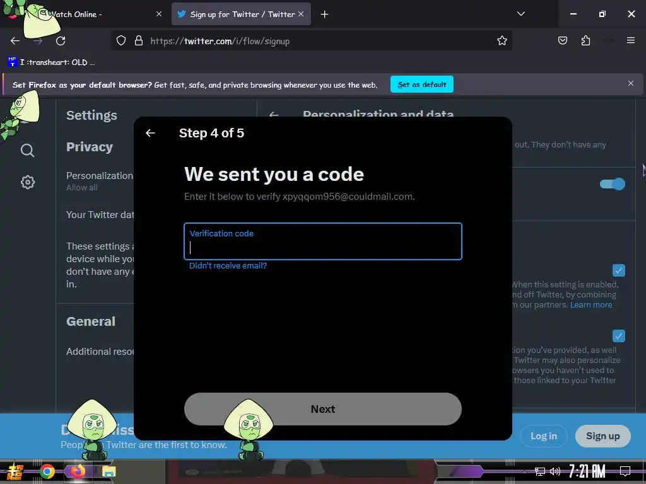Open File Explorer from the taskbar
646x484 pixels.
(x=109, y=471)
